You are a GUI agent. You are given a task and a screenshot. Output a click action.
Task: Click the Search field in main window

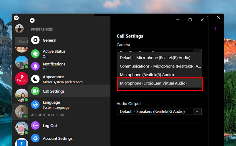point(21,41)
